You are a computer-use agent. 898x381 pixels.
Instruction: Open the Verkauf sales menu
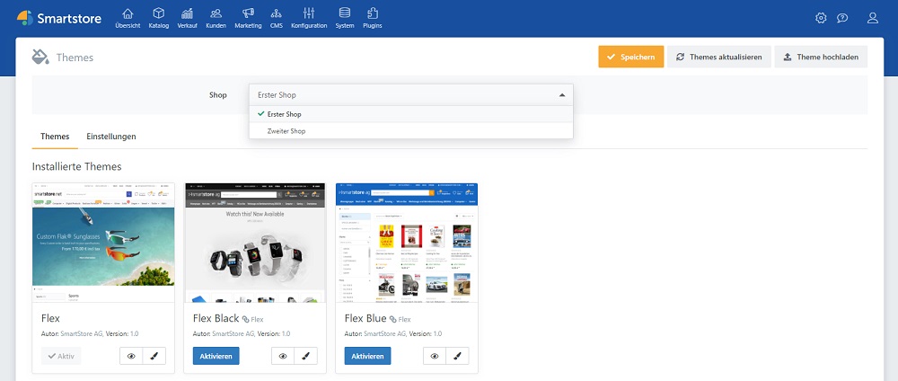(x=187, y=18)
